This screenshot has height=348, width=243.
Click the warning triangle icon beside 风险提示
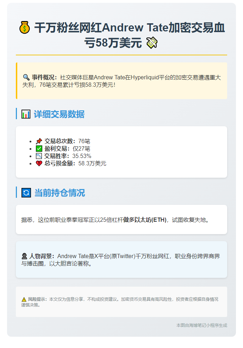point(24,299)
